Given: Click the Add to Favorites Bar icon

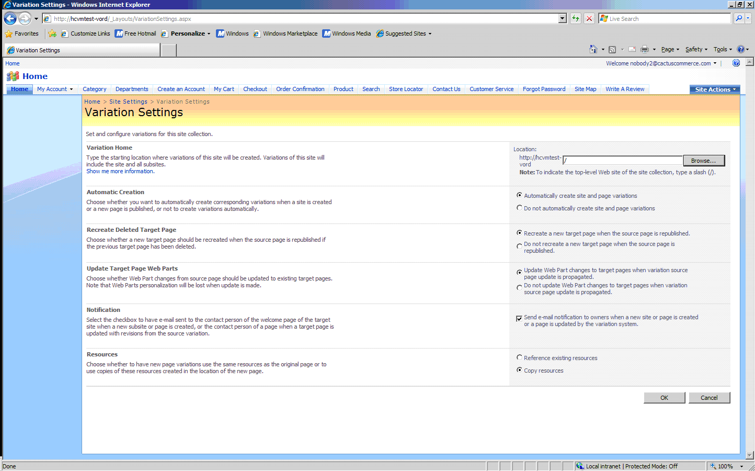Looking at the screenshot, I should pyautogui.click(x=52, y=33).
